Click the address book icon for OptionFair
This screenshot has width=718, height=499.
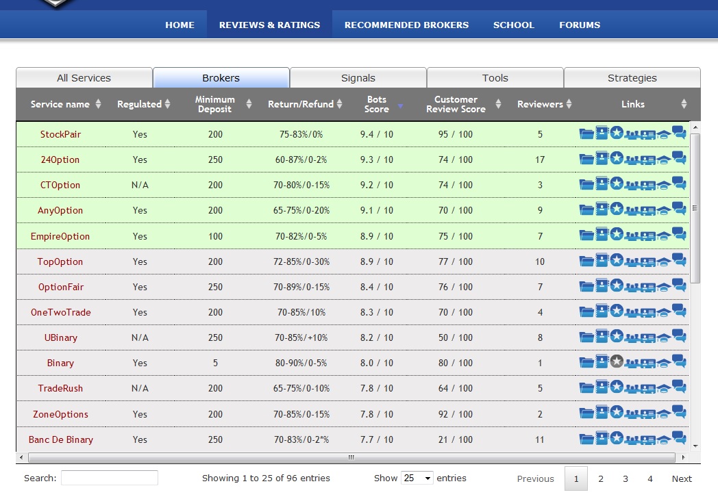[602, 285]
